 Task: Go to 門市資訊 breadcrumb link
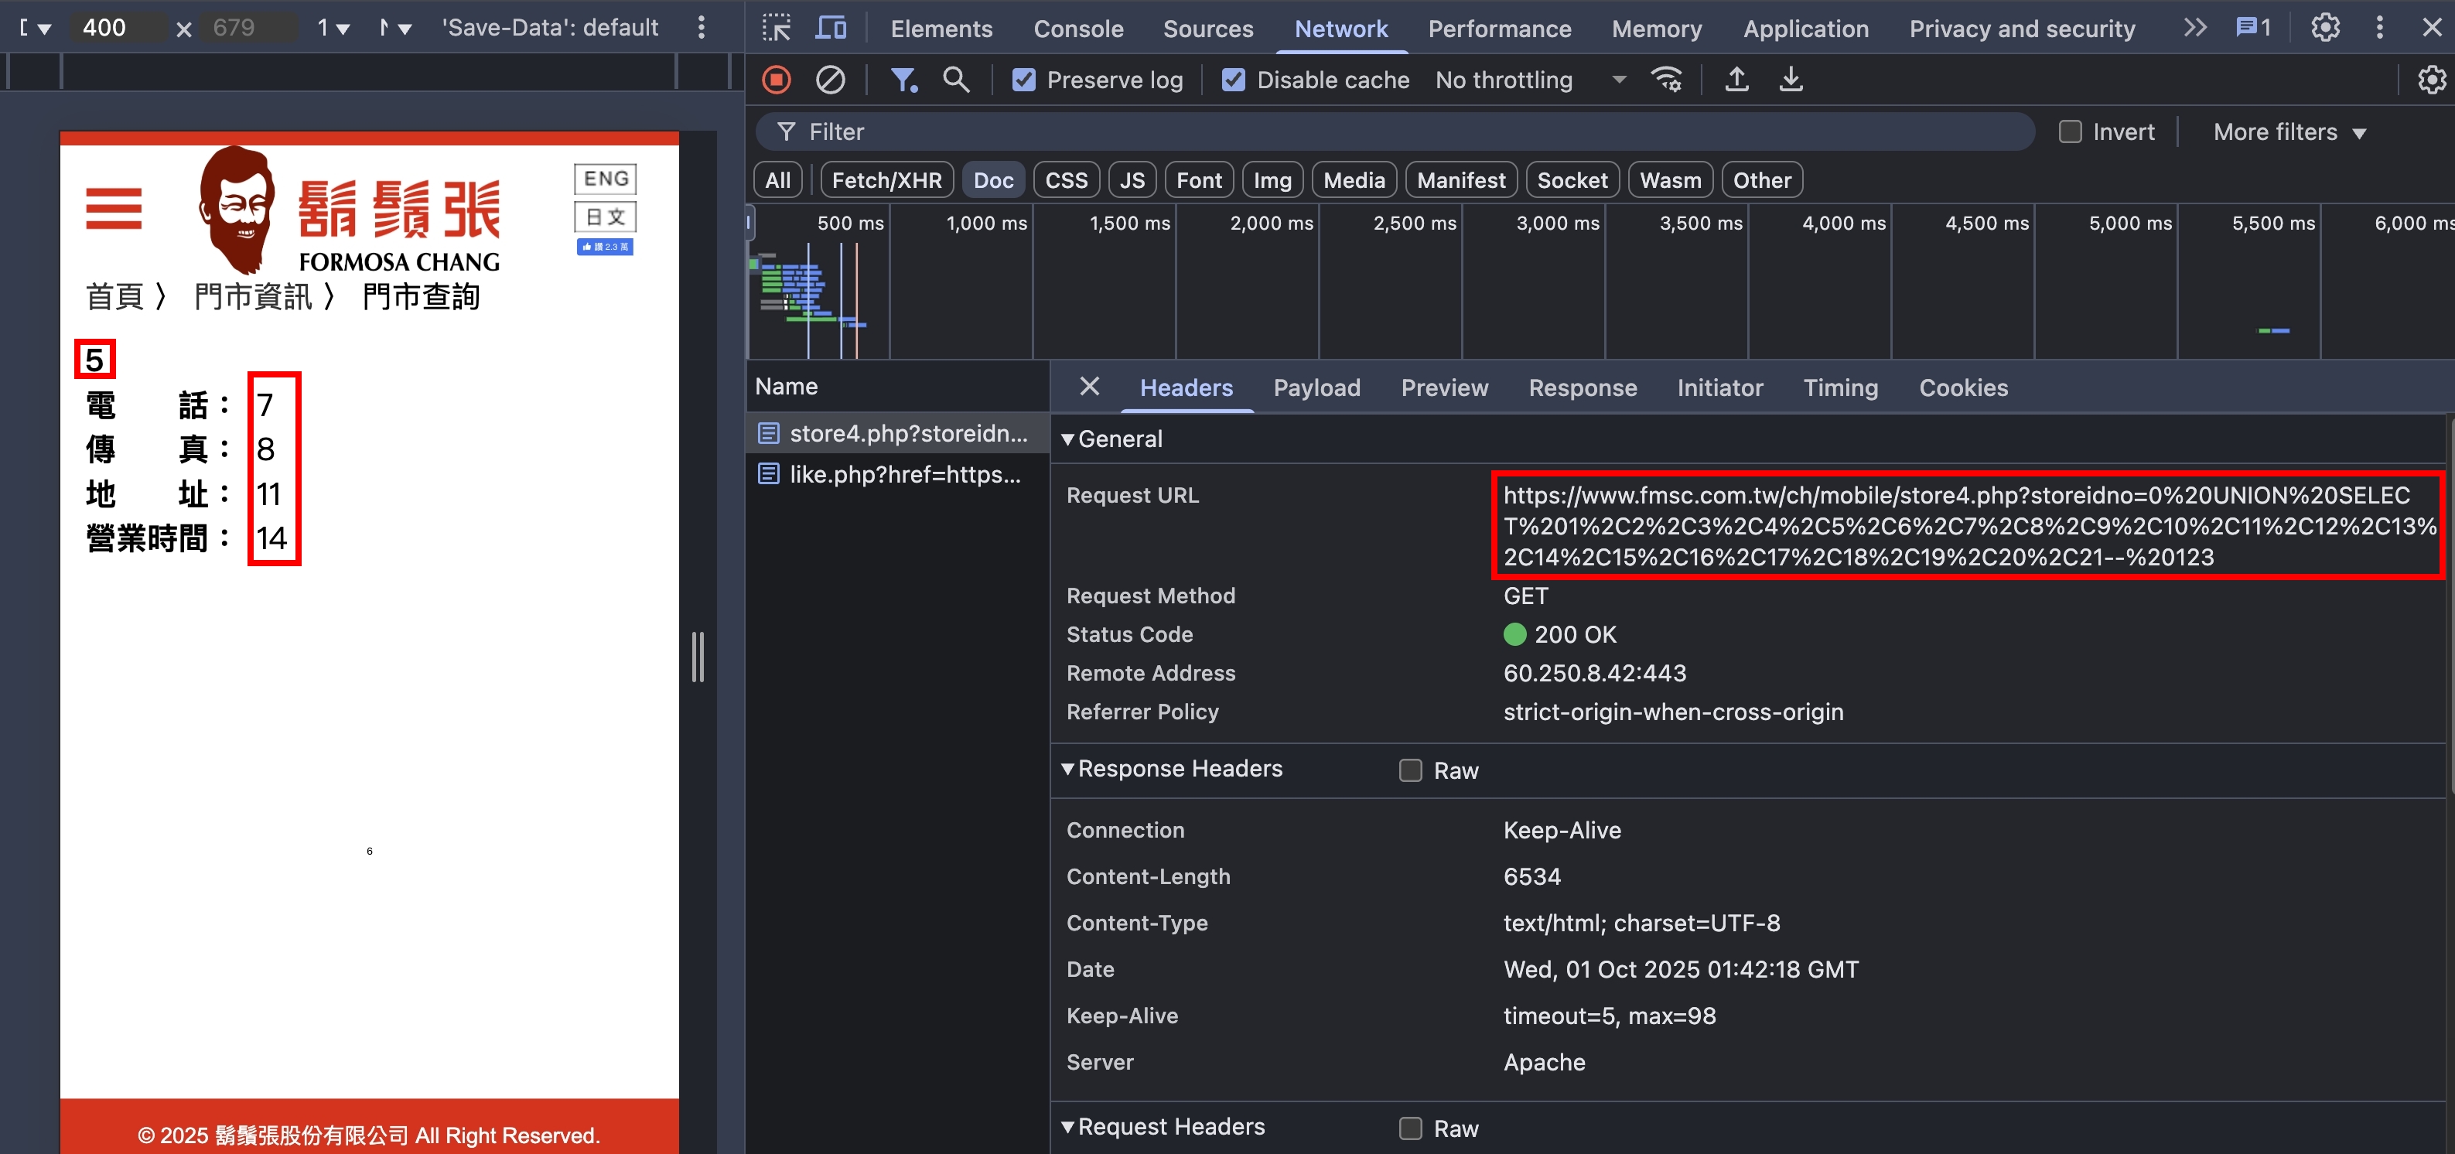[x=253, y=296]
